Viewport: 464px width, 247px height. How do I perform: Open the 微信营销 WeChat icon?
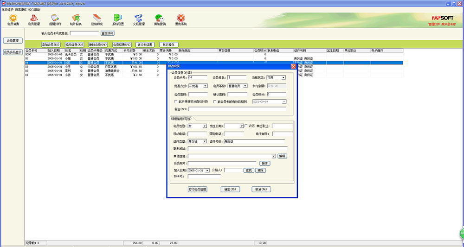coord(160,19)
